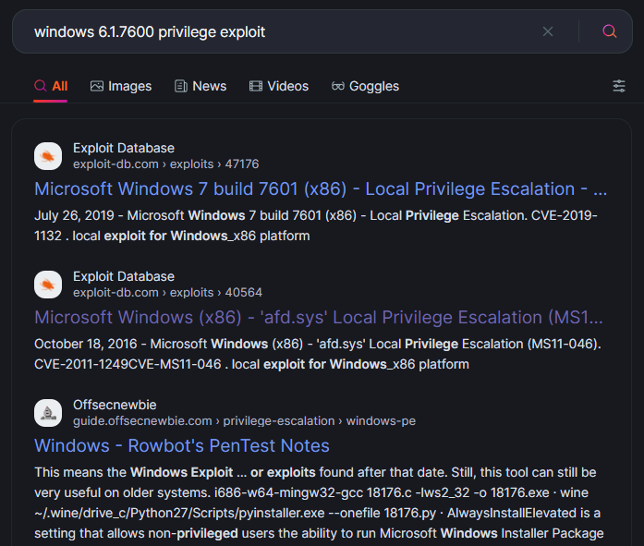The width and height of the screenshot is (644, 546).
Task: Click the Goggles glasses icon
Action: 337,86
